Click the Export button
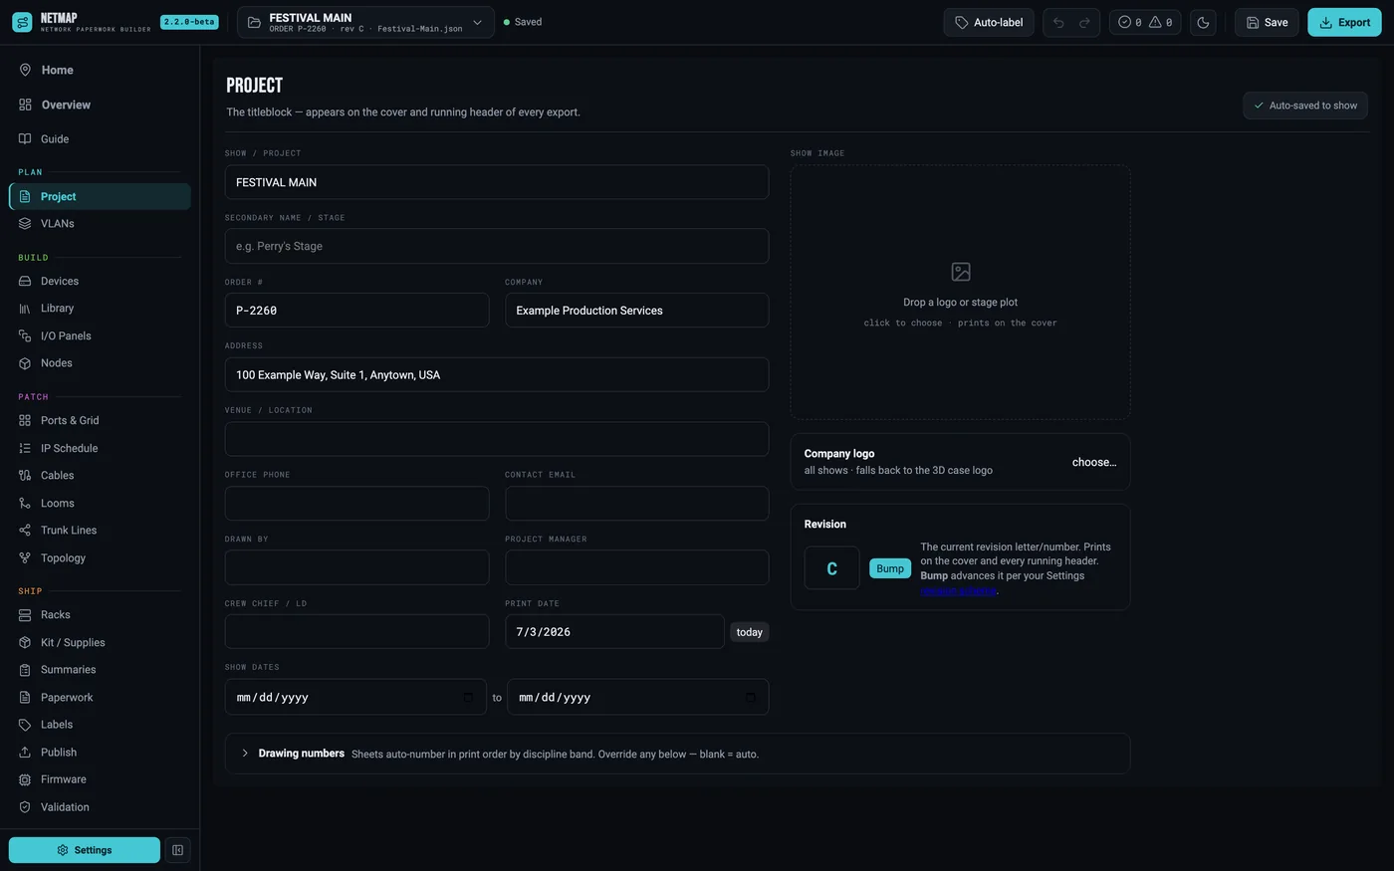This screenshot has width=1394, height=871. (x=1344, y=22)
